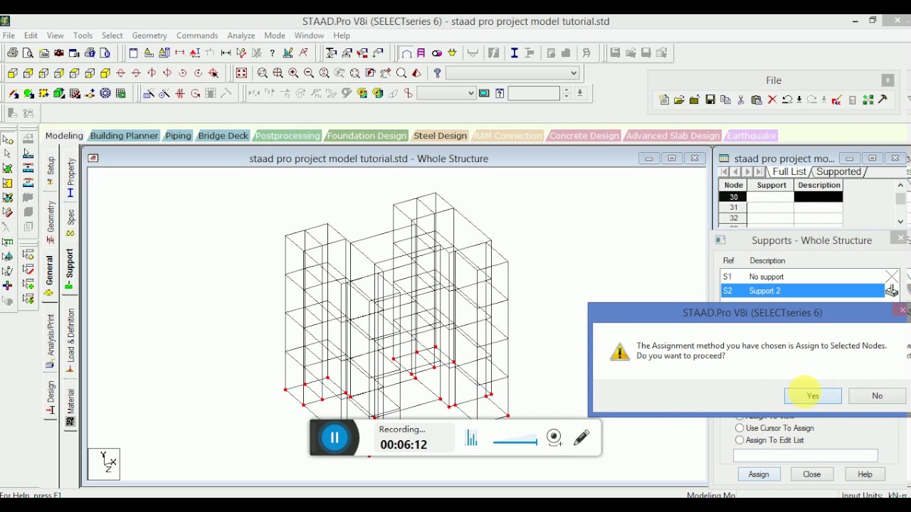
Task: Click the Save icon in the File toolbar
Action: [x=710, y=100]
